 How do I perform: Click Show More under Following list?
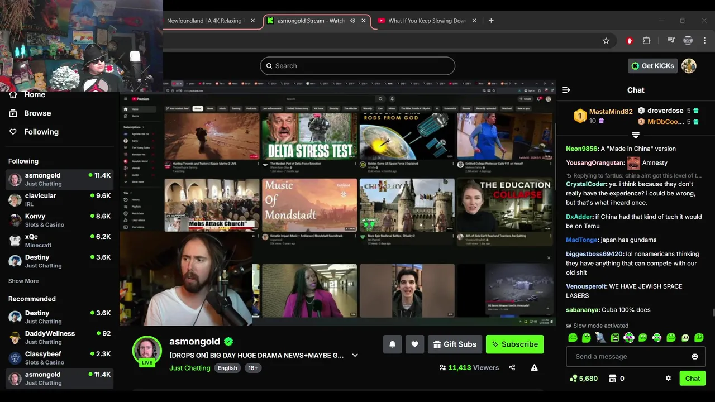[x=23, y=281]
